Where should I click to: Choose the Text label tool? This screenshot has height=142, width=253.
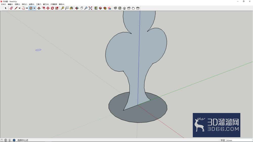tap(67, 8)
